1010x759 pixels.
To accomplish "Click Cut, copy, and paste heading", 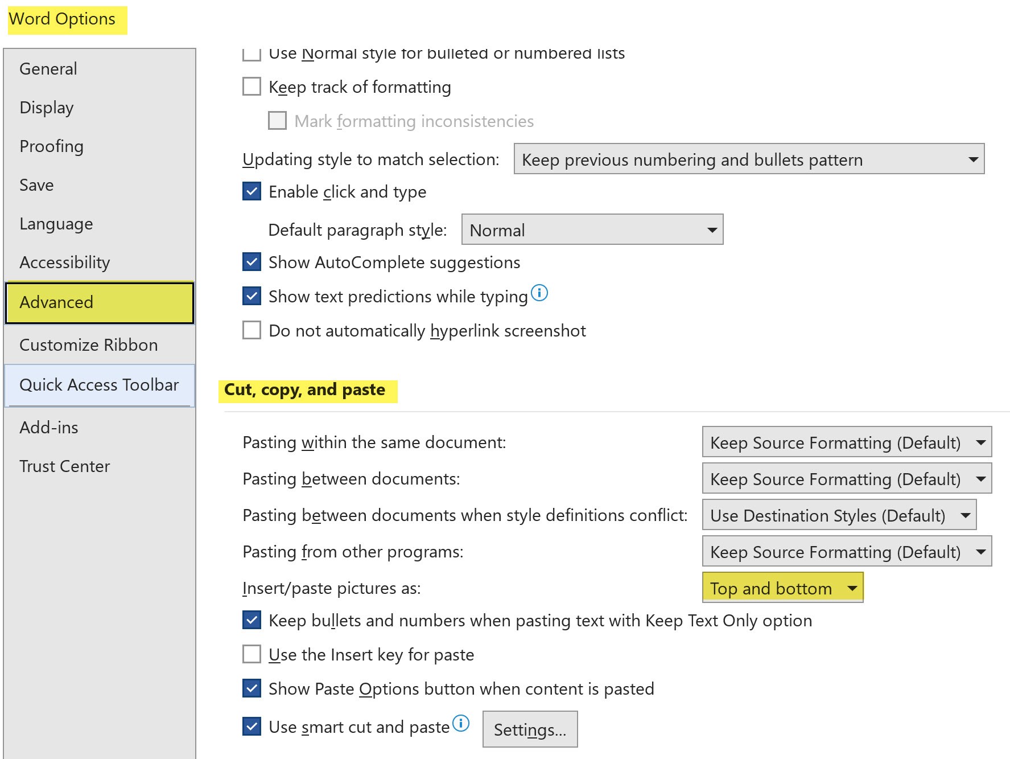I will pos(304,390).
